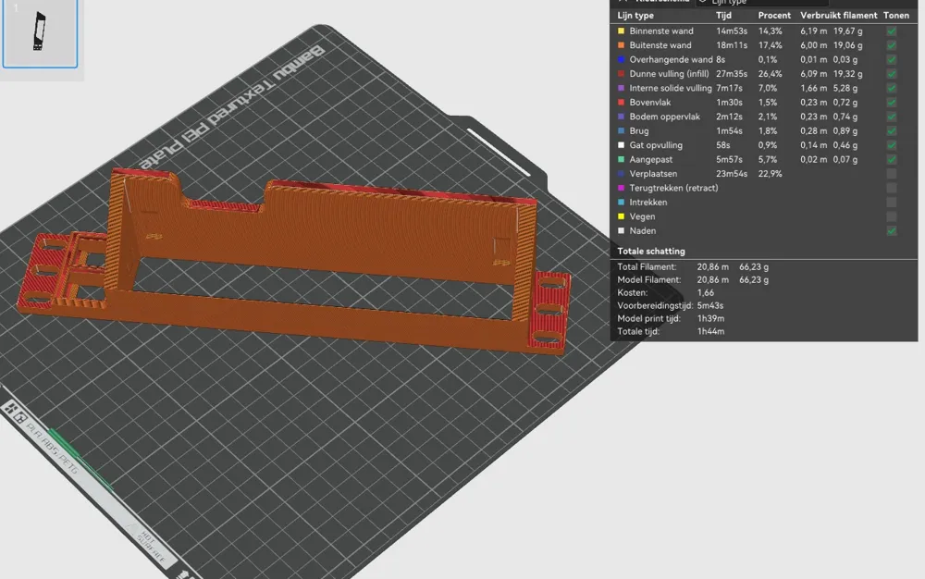
Task: Hide Naden seams in preview
Action: point(892,231)
